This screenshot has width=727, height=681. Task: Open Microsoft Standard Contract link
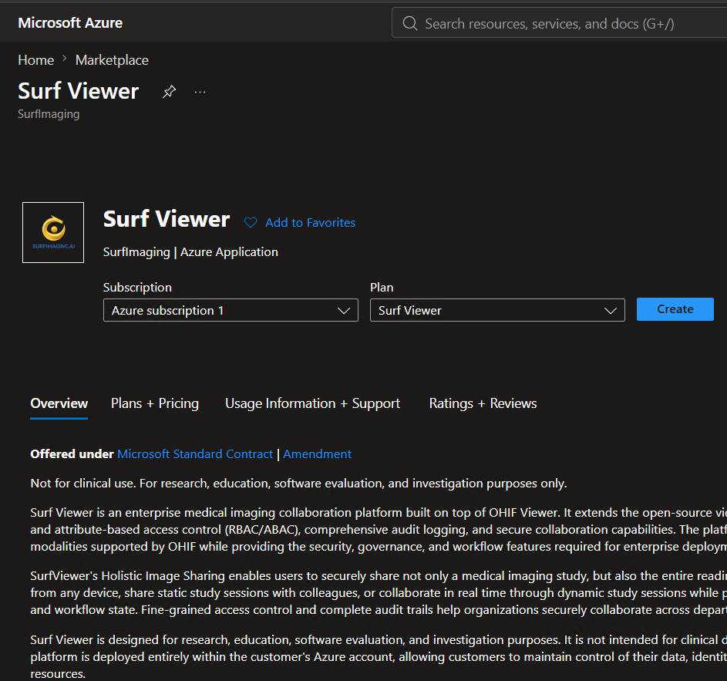[x=195, y=454]
